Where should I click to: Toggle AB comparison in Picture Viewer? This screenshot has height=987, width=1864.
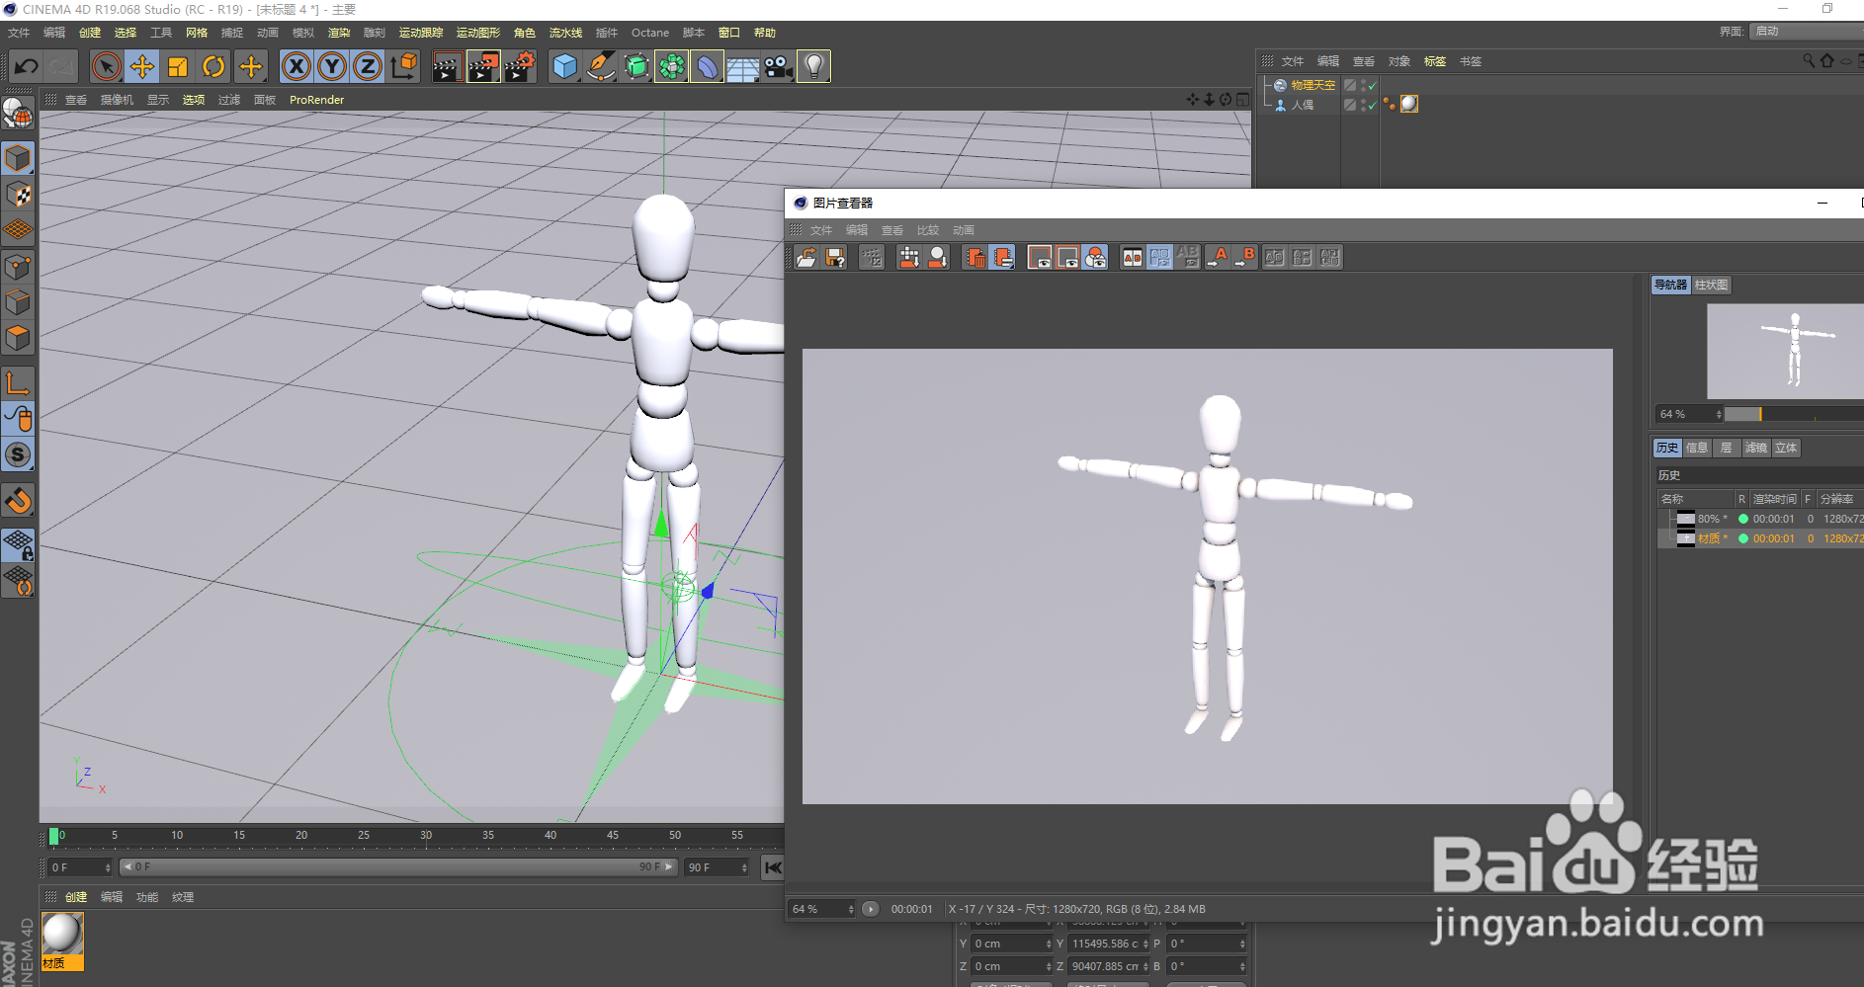point(1133,258)
